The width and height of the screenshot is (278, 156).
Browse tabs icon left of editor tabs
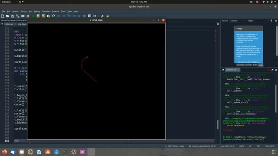[2, 24]
